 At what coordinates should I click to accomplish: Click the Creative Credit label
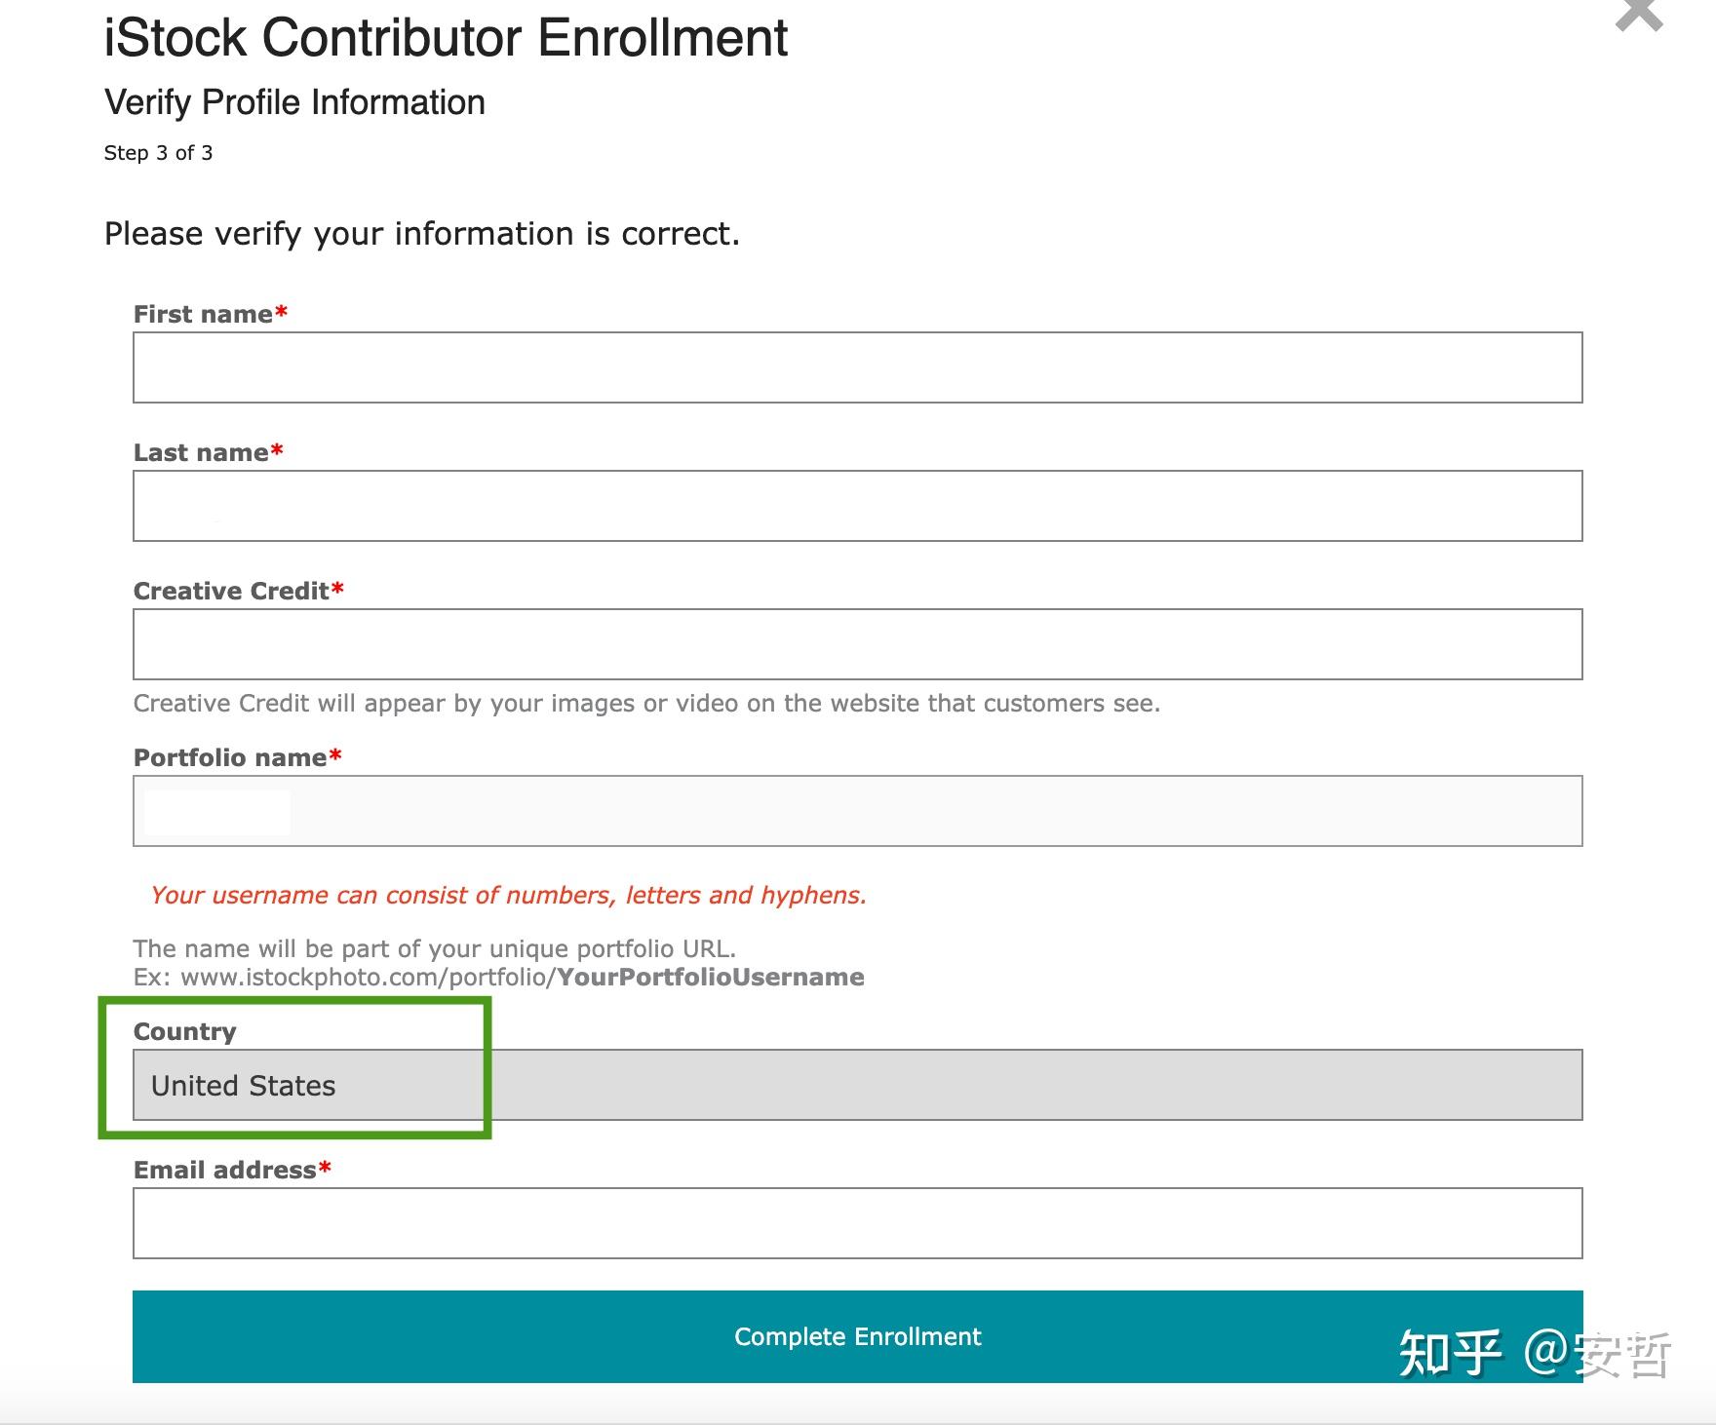(x=231, y=591)
